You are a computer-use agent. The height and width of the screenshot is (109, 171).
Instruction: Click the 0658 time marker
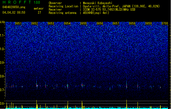point(132,23)
